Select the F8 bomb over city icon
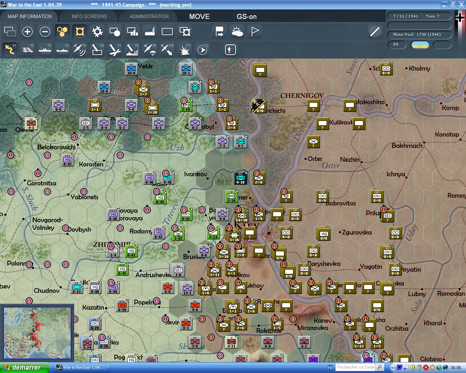The image size is (466, 373). [x=132, y=49]
